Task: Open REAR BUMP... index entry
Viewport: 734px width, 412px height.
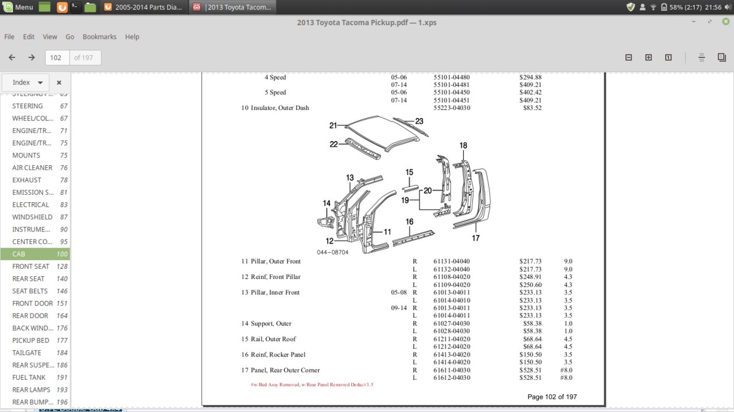Action: [x=35, y=402]
